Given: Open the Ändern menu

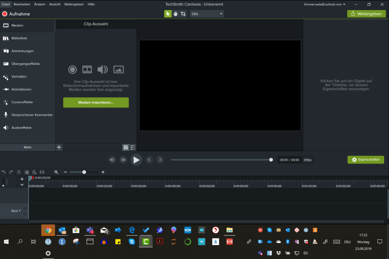Looking at the screenshot, I should (x=40, y=4).
